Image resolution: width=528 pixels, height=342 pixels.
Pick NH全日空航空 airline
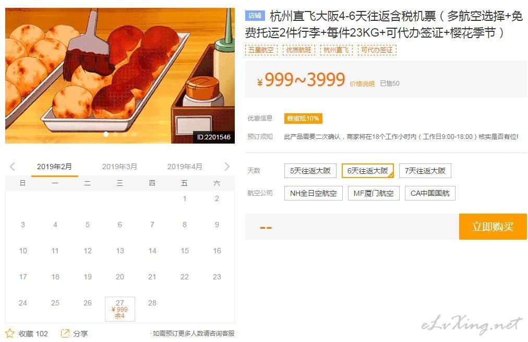point(313,193)
